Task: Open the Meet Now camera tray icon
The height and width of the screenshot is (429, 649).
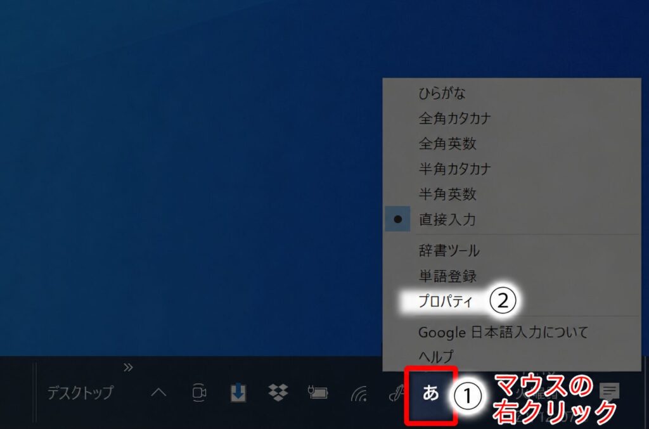Action: tap(199, 393)
